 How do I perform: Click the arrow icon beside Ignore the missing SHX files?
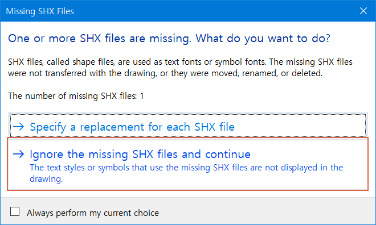tap(18, 154)
